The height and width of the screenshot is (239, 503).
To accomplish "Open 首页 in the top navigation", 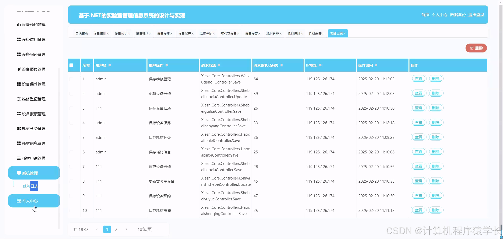I will [x=425, y=15].
